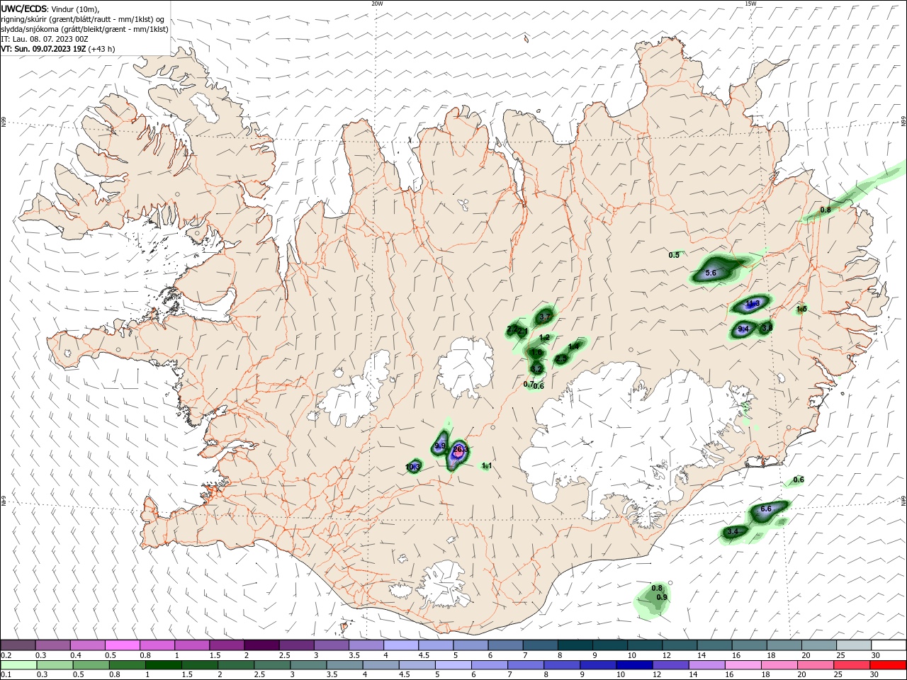Click the 0.5 precipitation value
This screenshot has width=907, height=680.
[674, 255]
